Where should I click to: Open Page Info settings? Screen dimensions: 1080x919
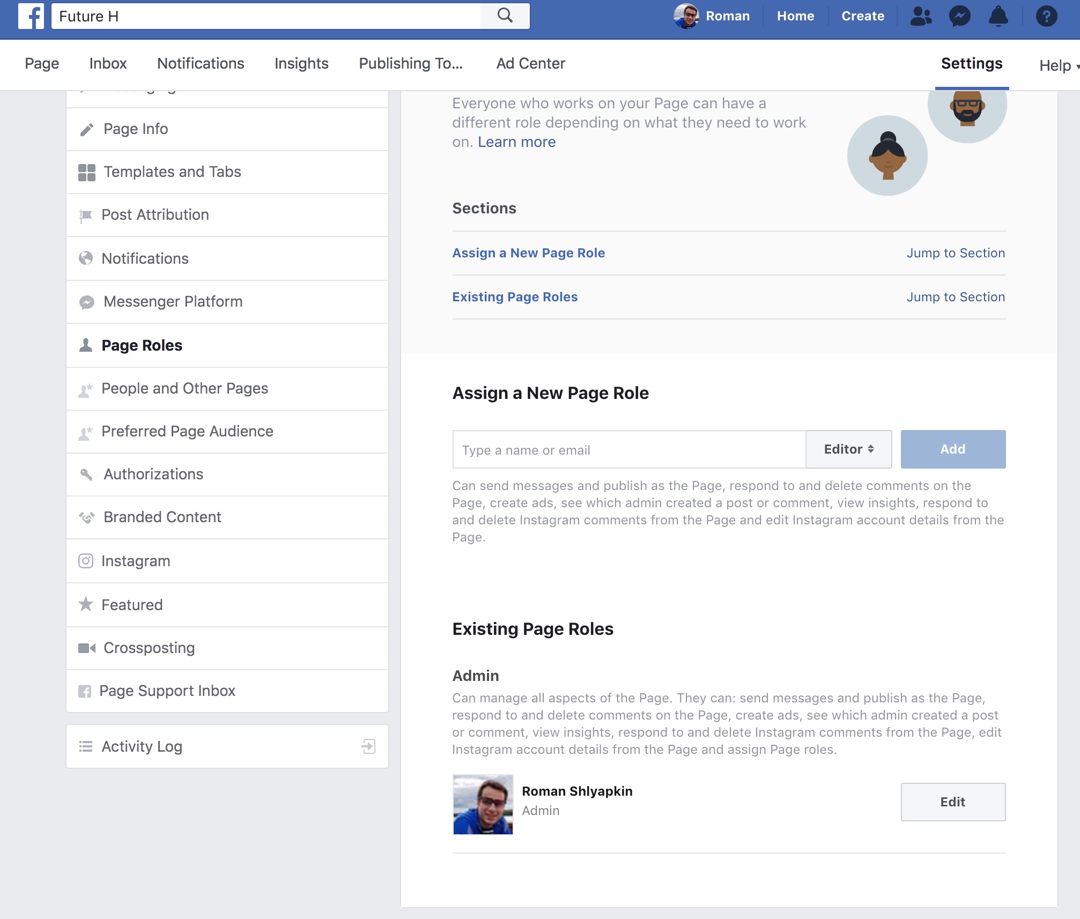pos(227,129)
